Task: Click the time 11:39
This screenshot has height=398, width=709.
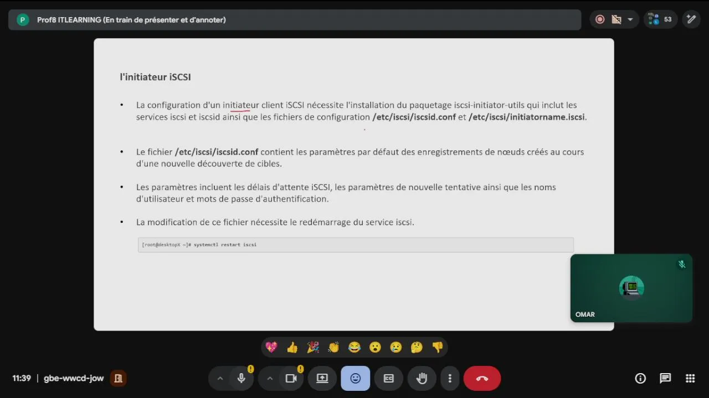Action: coord(22,379)
